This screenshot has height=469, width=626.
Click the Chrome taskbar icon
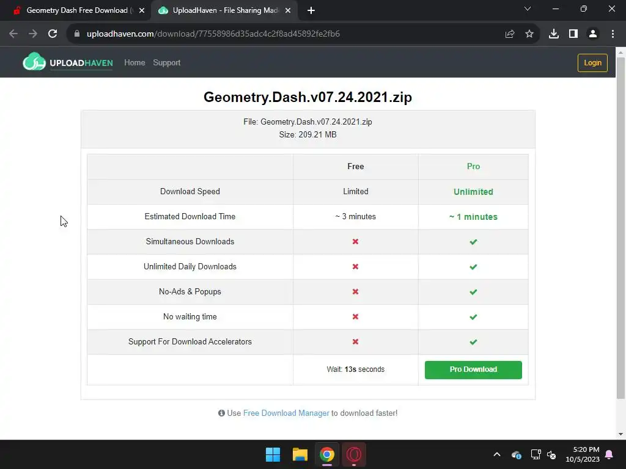point(326,454)
